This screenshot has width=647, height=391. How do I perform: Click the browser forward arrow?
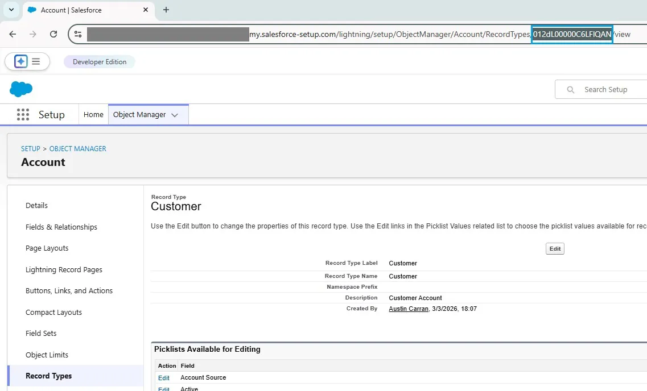coord(33,34)
